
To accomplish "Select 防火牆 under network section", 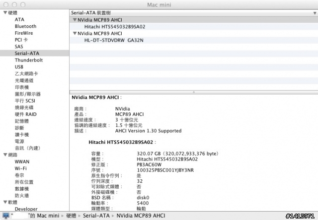I will point(22,195).
